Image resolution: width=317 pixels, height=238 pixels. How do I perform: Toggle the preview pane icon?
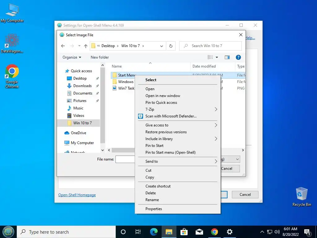coord(227,57)
